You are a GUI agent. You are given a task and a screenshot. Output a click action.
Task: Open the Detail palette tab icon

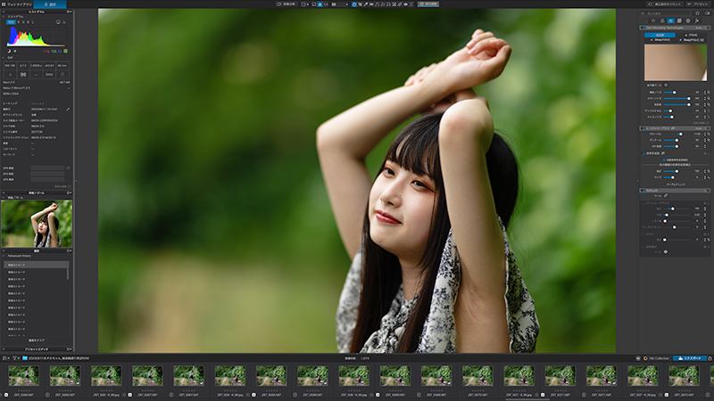(x=671, y=20)
